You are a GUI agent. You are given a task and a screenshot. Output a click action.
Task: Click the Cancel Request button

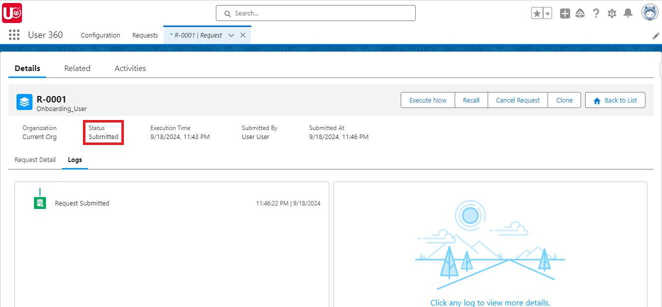pos(518,100)
